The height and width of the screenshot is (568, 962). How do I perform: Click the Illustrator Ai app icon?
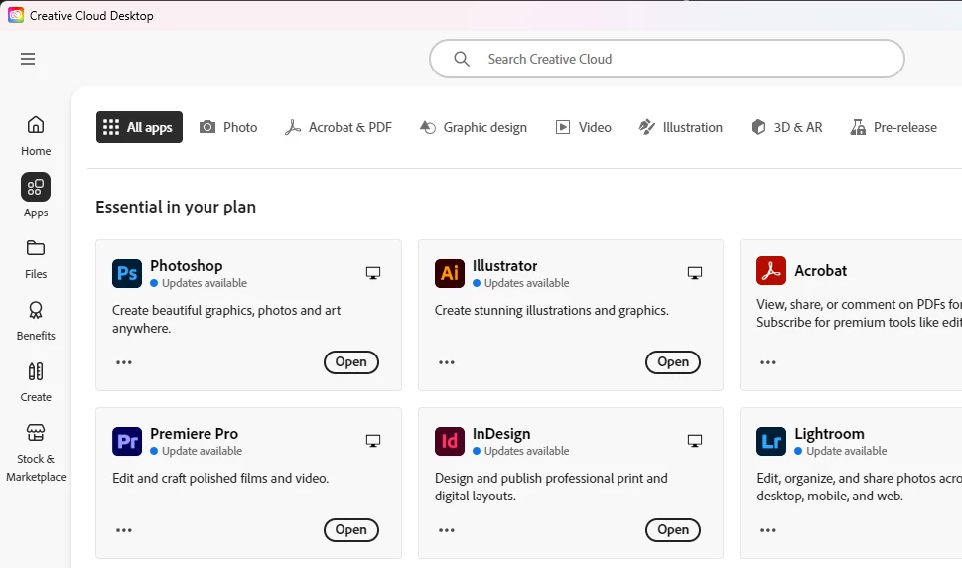(x=450, y=273)
